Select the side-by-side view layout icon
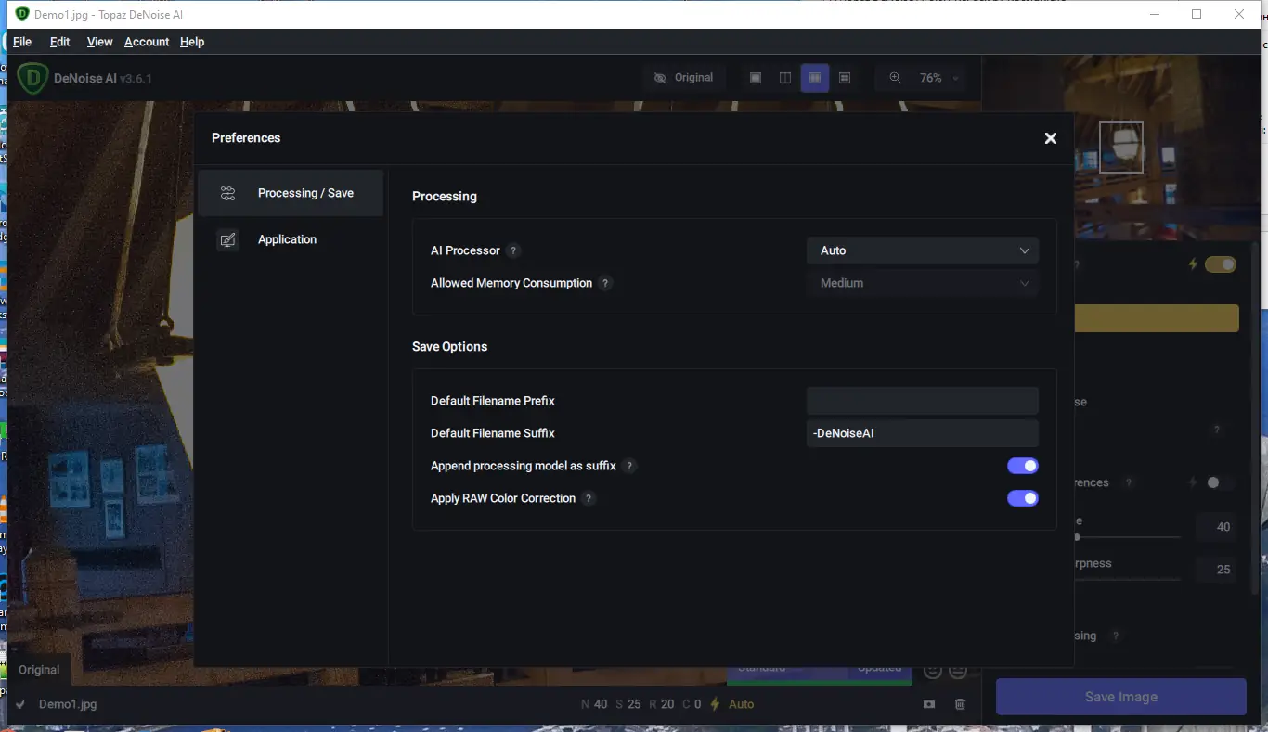The width and height of the screenshot is (1268, 732). click(x=815, y=78)
